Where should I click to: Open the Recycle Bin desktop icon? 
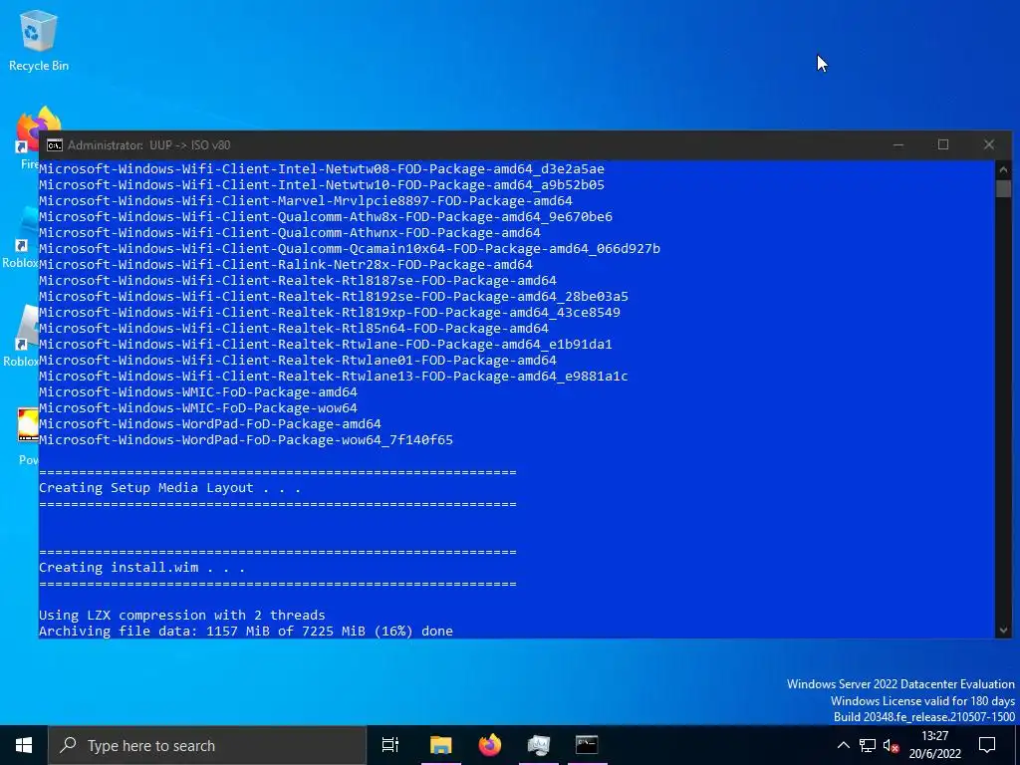click(x=39, y=40)
